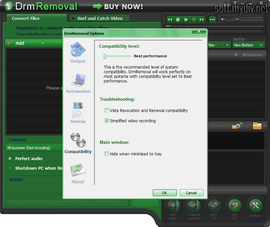
Task: Open the All-purpose (fast encoding) preset dropdown
Action: pos(34,148)
